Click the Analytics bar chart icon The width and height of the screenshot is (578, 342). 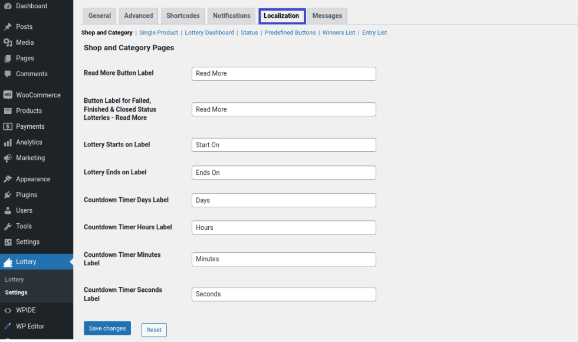8,142
